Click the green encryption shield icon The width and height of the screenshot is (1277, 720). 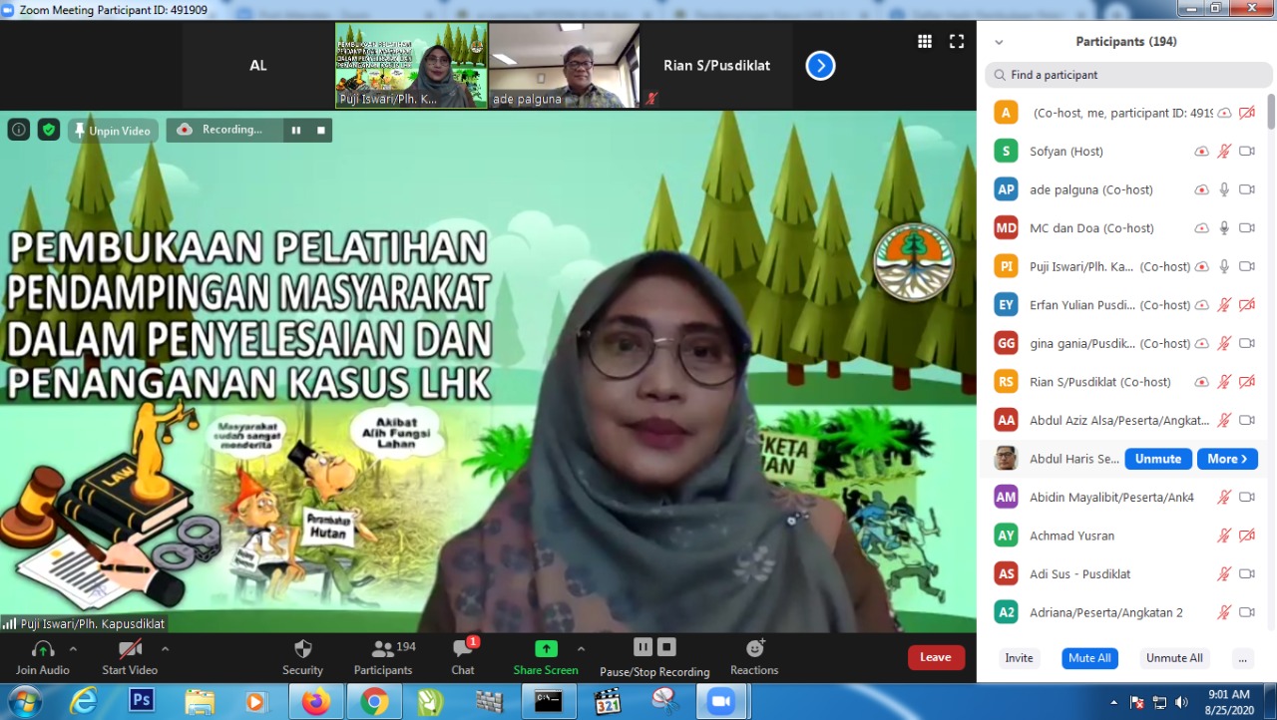pyautogui.click(x=49, y=130)
